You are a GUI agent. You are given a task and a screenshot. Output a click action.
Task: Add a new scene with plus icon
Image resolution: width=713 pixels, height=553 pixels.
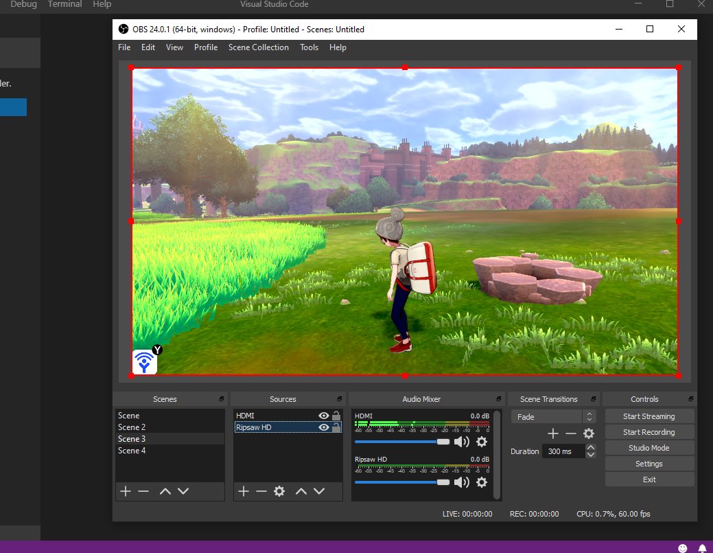126,491
